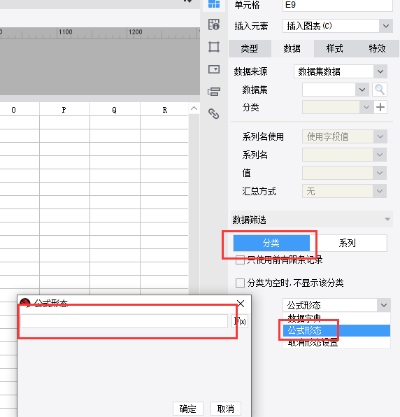Viewport: 400px width, 417px height.
Task: Click the magnifier preview icon beside 数据集
Action: (380, 90)
